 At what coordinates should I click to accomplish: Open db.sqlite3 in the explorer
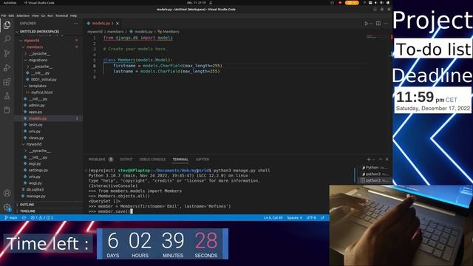(x=35, y=190)
